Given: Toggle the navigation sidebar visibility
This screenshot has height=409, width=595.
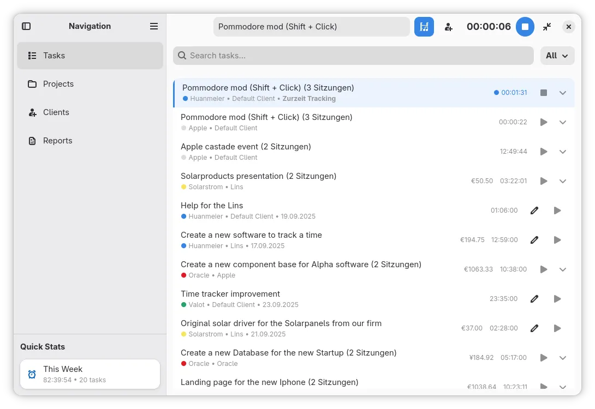Looking at the screenshot, I should point(26,26).
